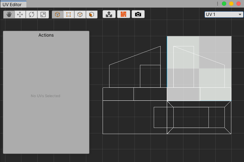Switch to Edge selection mode

[80, 14]
